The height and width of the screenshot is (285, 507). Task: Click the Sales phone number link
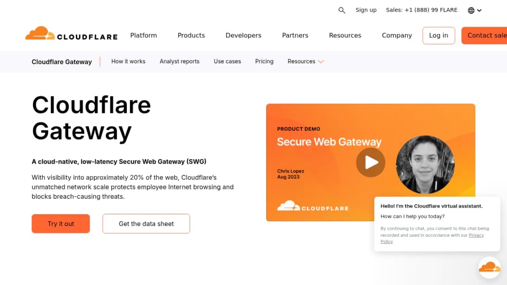pos(422,10)
